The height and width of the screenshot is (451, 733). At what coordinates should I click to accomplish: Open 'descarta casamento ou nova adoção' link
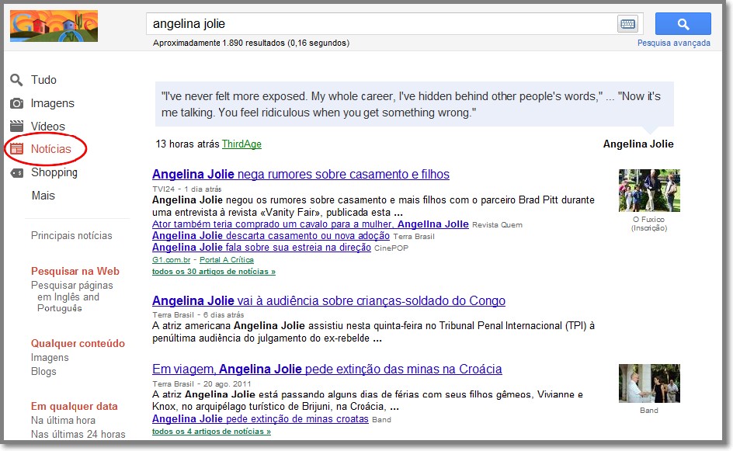tap(271, 236)
